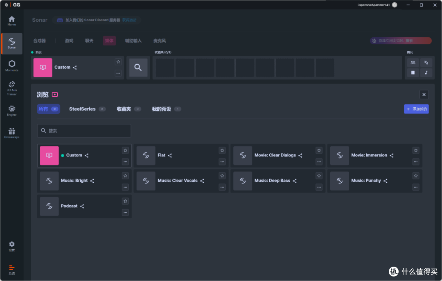Favorite the Podcast preset
442x281 pixels.
126,201
